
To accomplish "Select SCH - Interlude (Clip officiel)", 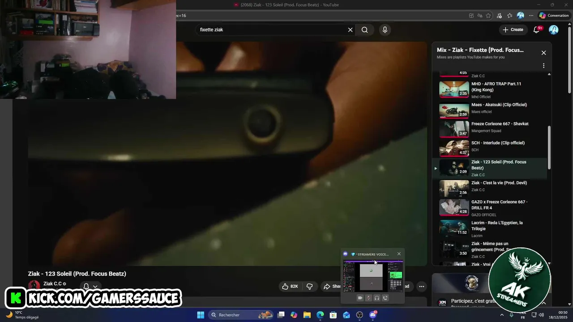I will click(491, 148).
